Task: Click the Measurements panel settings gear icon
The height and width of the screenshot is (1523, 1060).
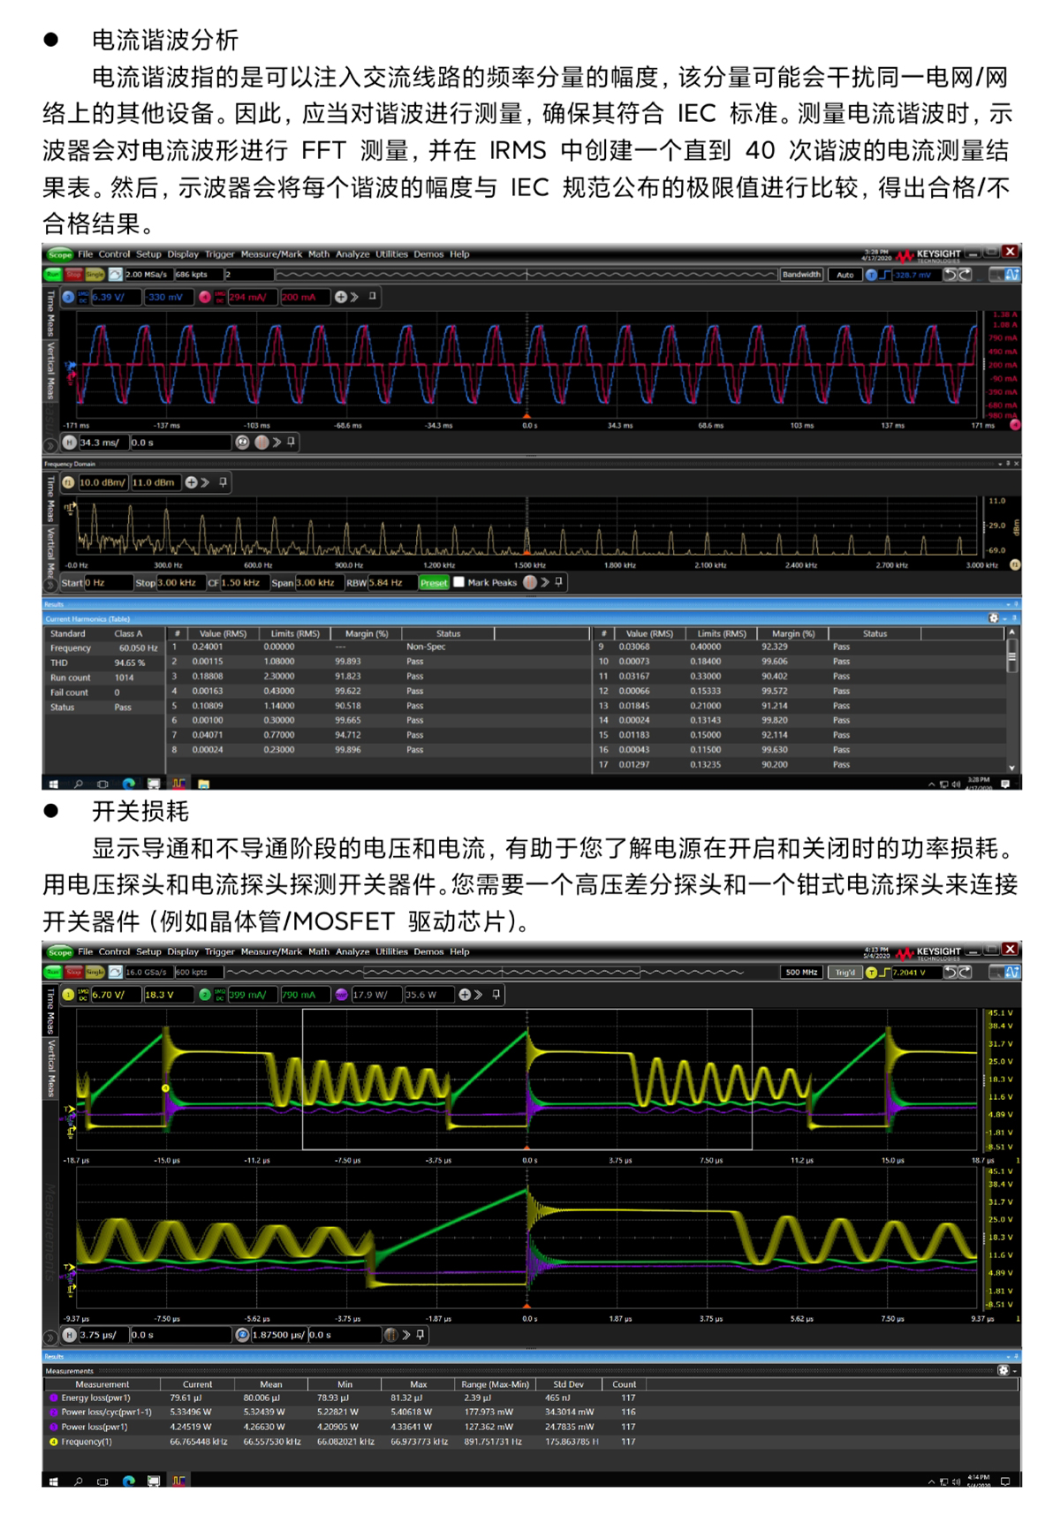Action: [1003, 1370]
